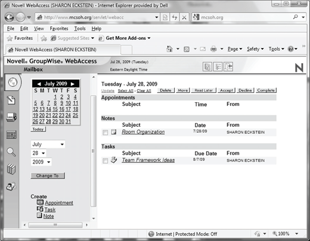Create a new Task link
The height and width of the screenshot is (241, 310).
50,209
